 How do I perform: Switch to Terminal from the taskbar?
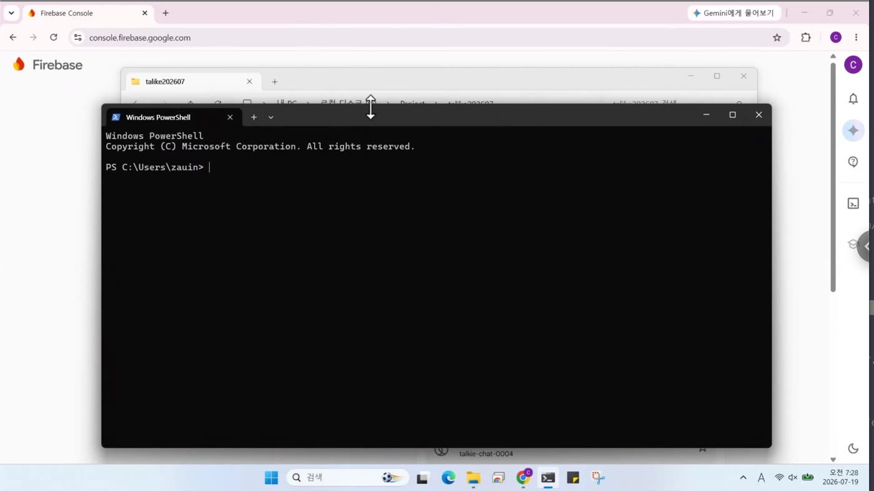(548, 478)
